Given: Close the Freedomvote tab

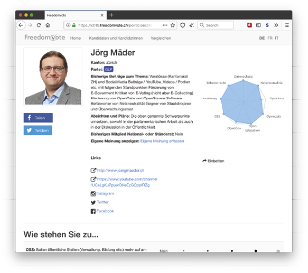Looking at the screenshot, I should pyautogui.click(x=102, y=15).
